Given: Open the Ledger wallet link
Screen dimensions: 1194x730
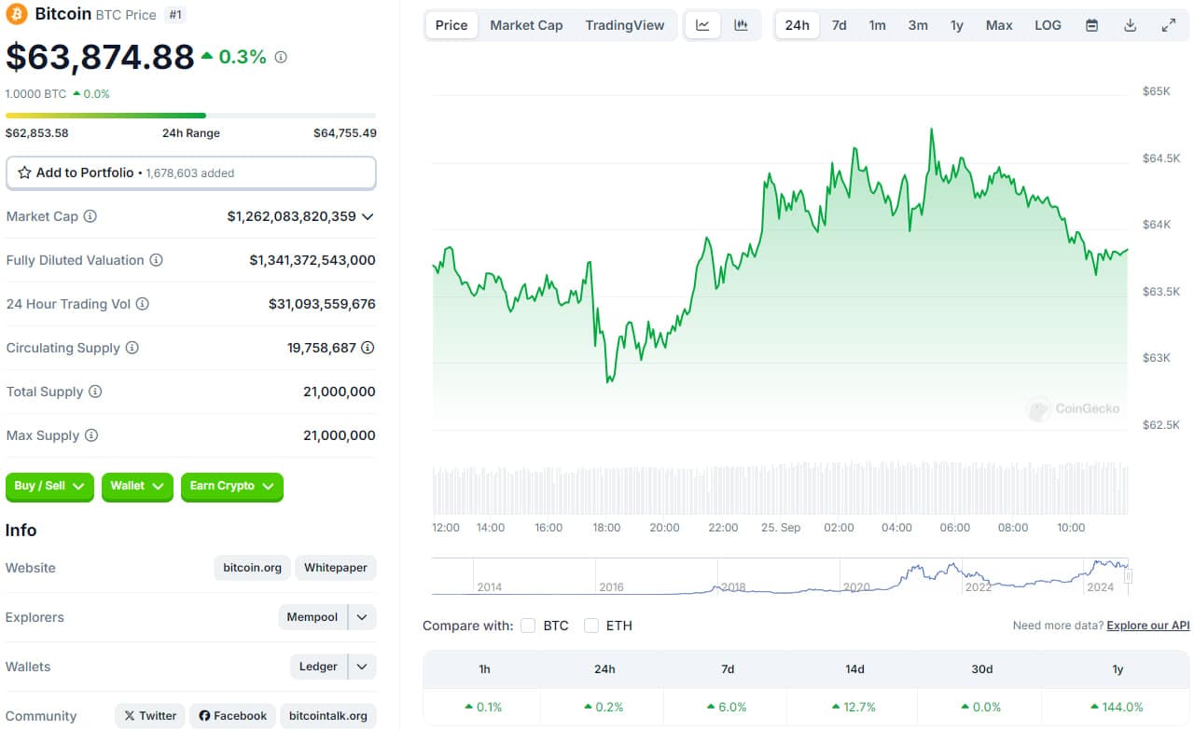Looking at the screenshot, I should [318, 667].
